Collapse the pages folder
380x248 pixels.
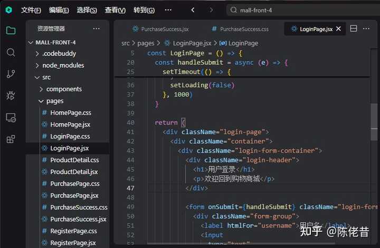(54, 101)
